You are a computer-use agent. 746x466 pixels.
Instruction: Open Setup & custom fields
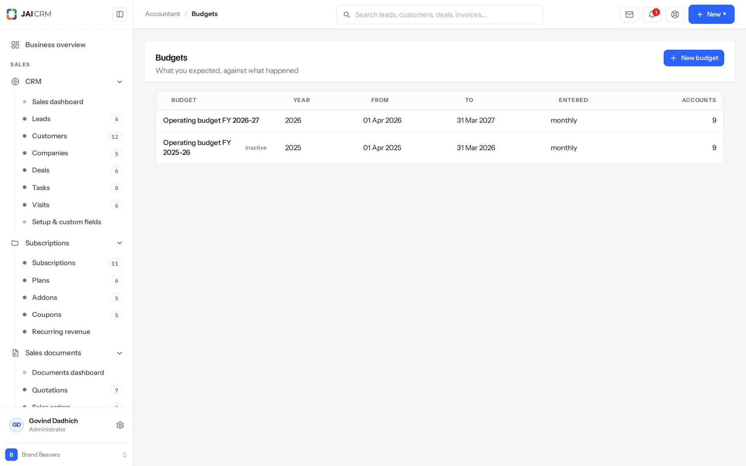pyautogui.click(x=72, y=222)
